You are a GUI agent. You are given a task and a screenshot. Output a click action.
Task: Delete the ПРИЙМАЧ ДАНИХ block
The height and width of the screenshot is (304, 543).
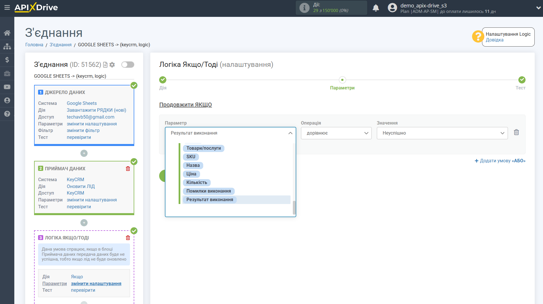tap(128, 169)
